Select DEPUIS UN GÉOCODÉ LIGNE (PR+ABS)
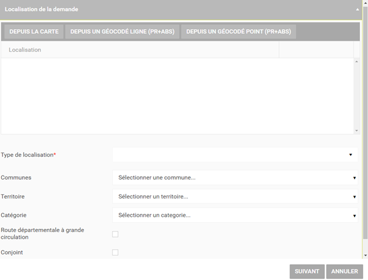This screenshot has width=368, height=280. click(x=122, y=32)
